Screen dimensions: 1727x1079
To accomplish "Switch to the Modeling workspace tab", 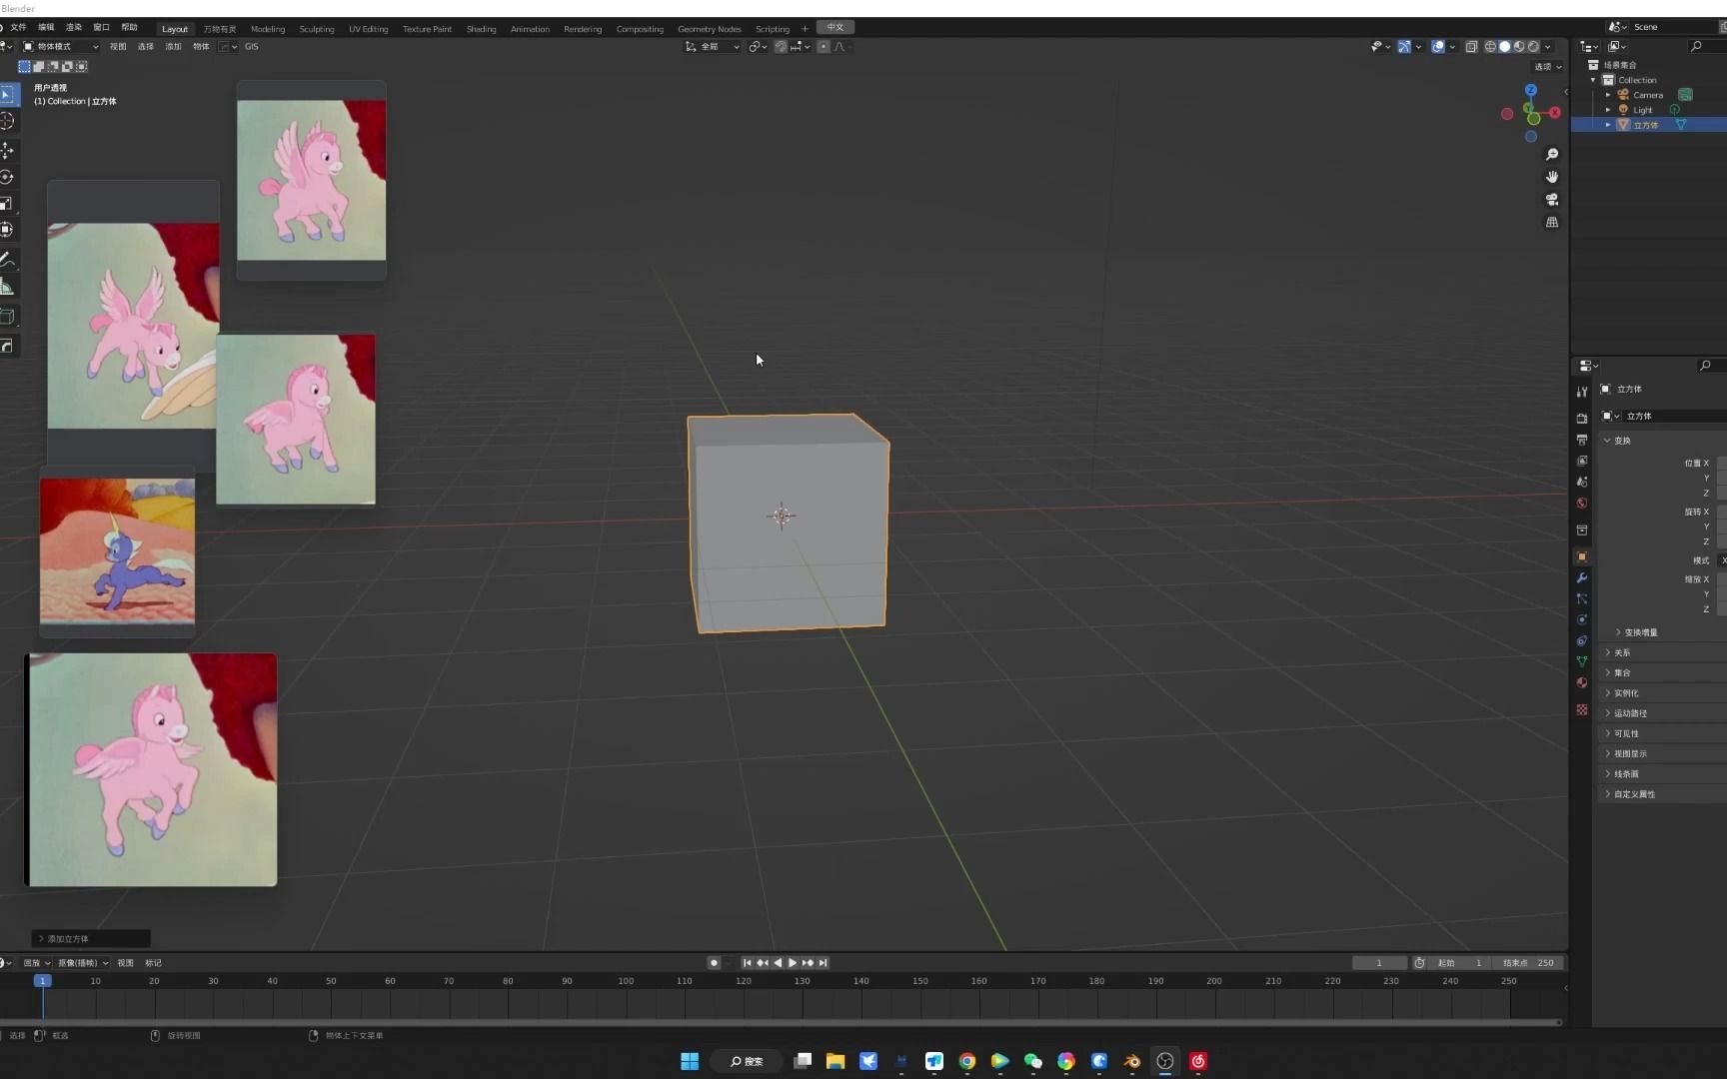I will tap(268, 29).
